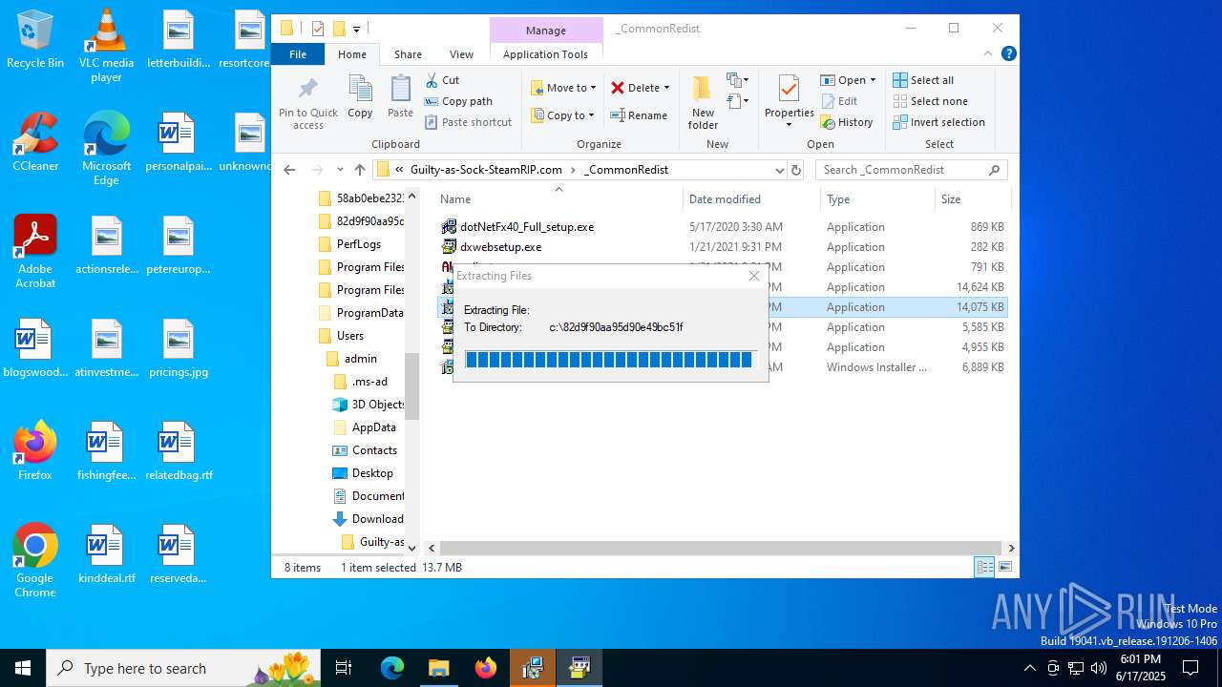Expand the Move to dropdown
This screenshot has height=687, width=1222.
(x=593, y=88)
